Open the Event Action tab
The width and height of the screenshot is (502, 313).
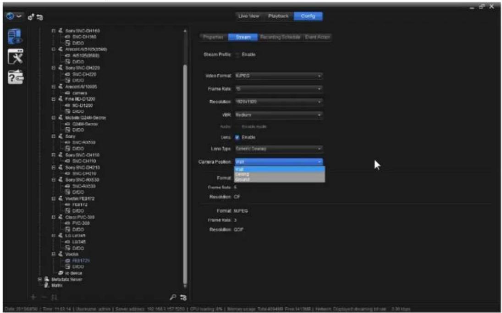click(x=317, y=37)
